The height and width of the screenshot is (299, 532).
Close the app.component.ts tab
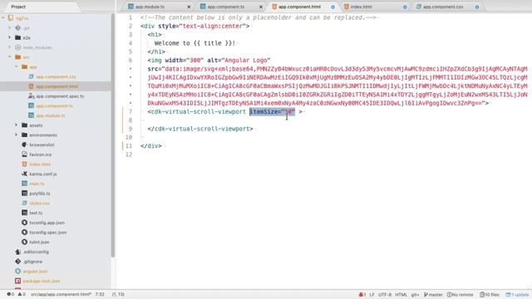261,7
